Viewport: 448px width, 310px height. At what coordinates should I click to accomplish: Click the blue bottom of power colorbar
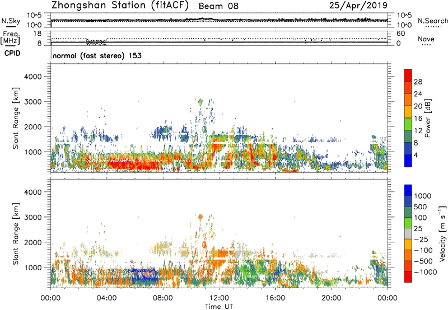click(x=408, y=161)
